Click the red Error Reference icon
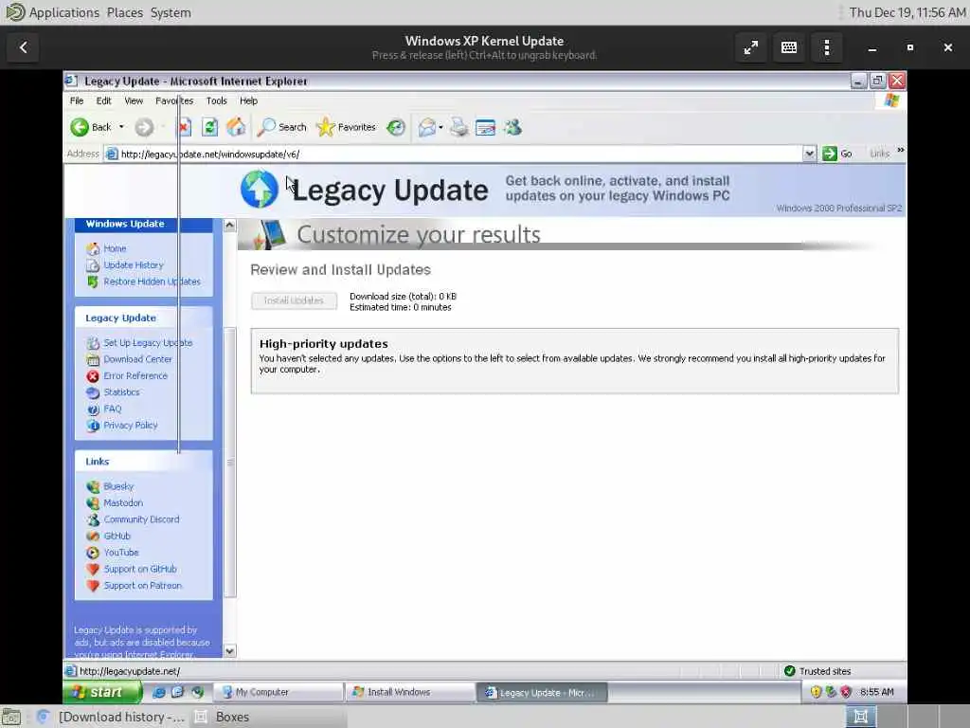This screenshot has height=728, width=970. click(93, 376)
